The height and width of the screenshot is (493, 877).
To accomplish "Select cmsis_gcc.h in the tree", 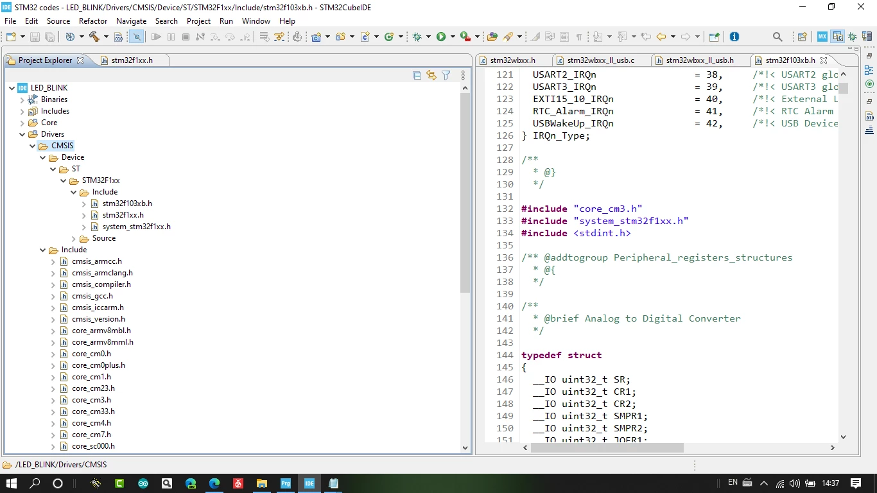I will [x=92, y=296].
